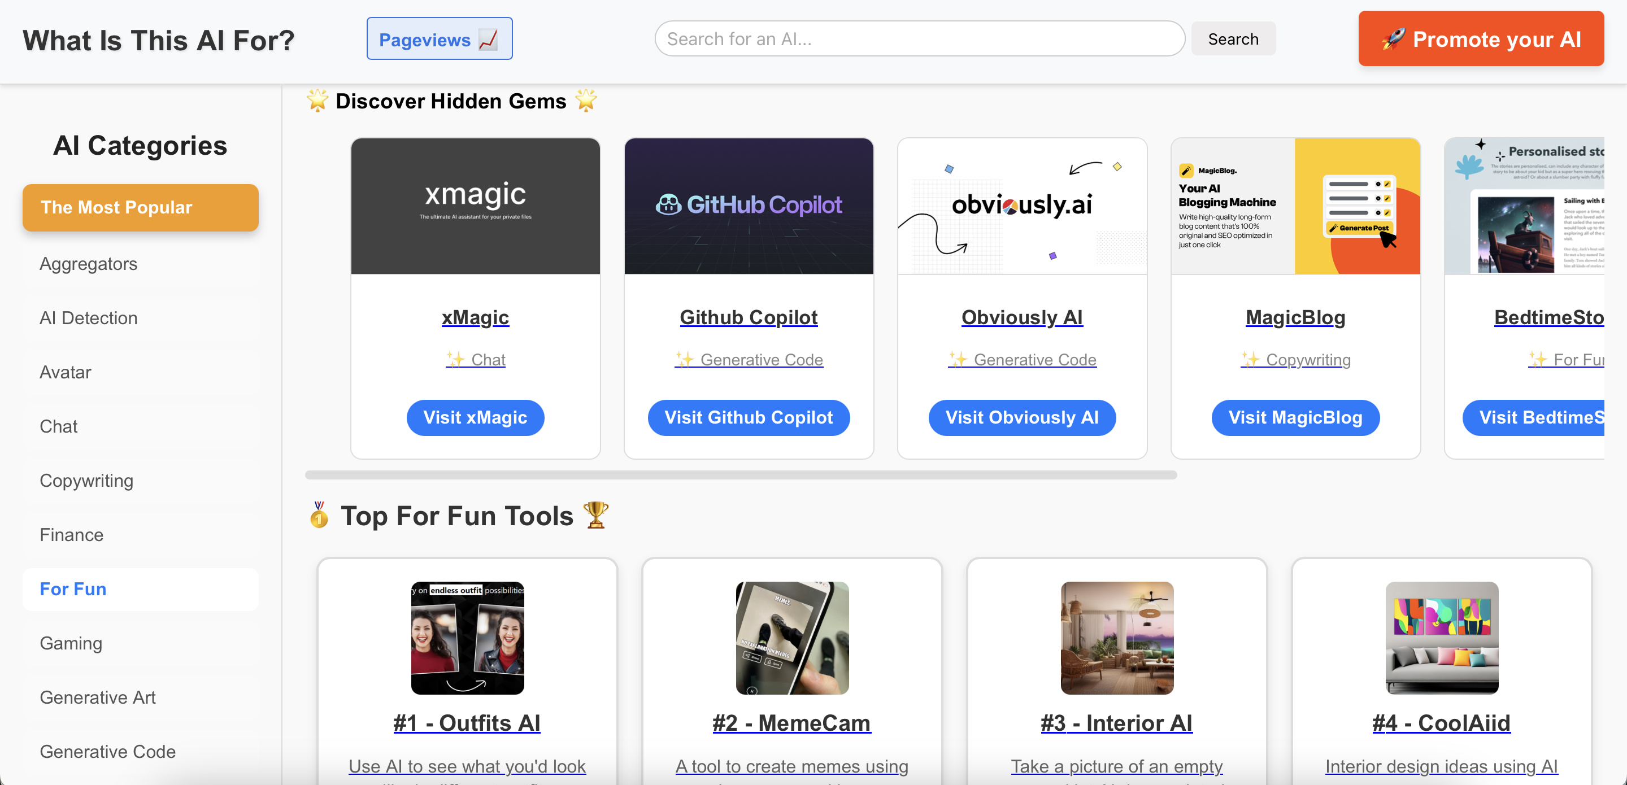Click the MemeCam phone thumbnail

791,637
